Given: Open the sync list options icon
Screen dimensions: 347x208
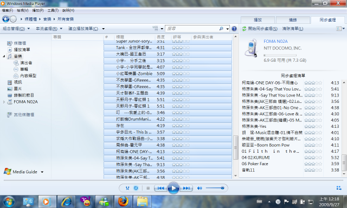Looking at the screenshot, I should [338, 29].
